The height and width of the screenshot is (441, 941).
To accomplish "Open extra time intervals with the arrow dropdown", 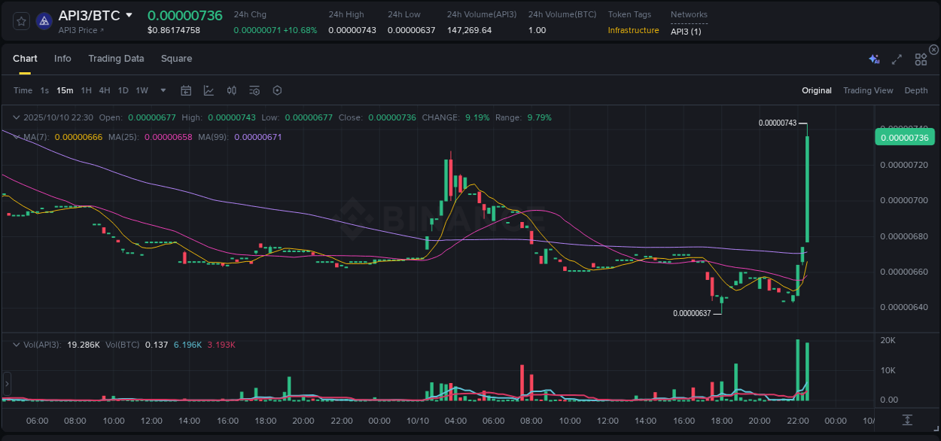I will coord(162,90).
